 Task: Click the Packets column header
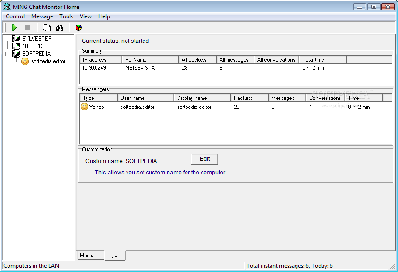pyautogui.click(x=249, y=98)
